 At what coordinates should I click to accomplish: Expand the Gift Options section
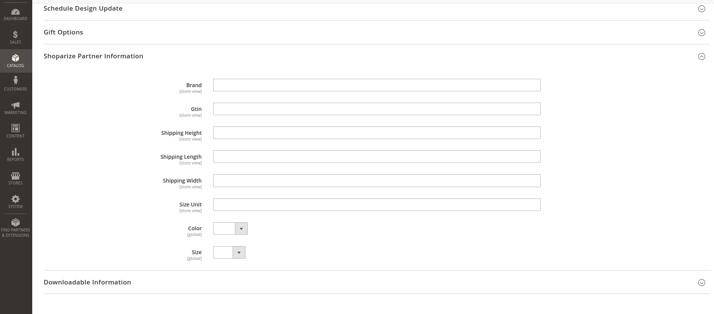[701, 33]
